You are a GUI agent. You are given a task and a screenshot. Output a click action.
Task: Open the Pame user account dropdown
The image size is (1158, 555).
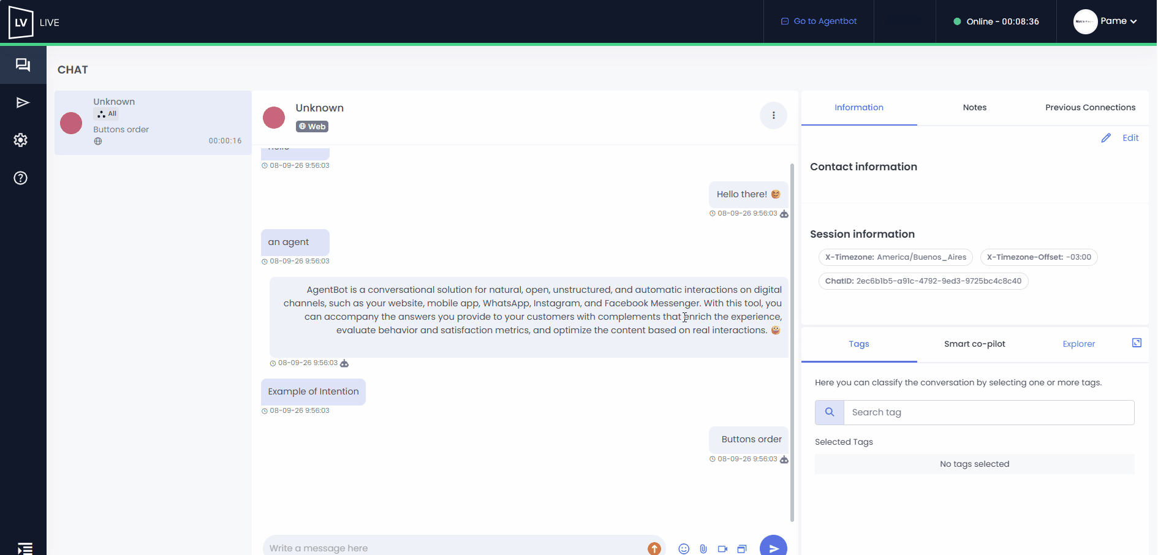[1106, 21]
